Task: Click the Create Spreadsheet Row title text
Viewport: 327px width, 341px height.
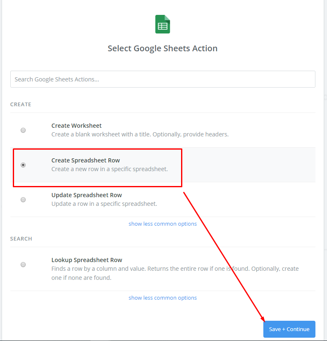Action: click(86, 160)
